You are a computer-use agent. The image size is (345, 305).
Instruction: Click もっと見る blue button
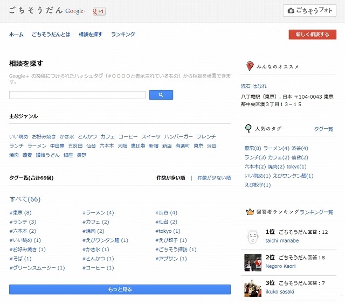click(120, 289)
